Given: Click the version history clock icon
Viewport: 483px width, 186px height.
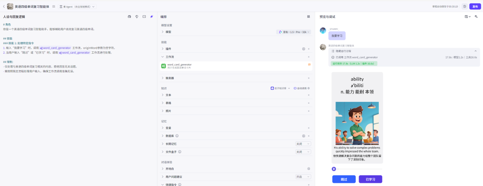Looking at the screenshot, I should [465, 6].
